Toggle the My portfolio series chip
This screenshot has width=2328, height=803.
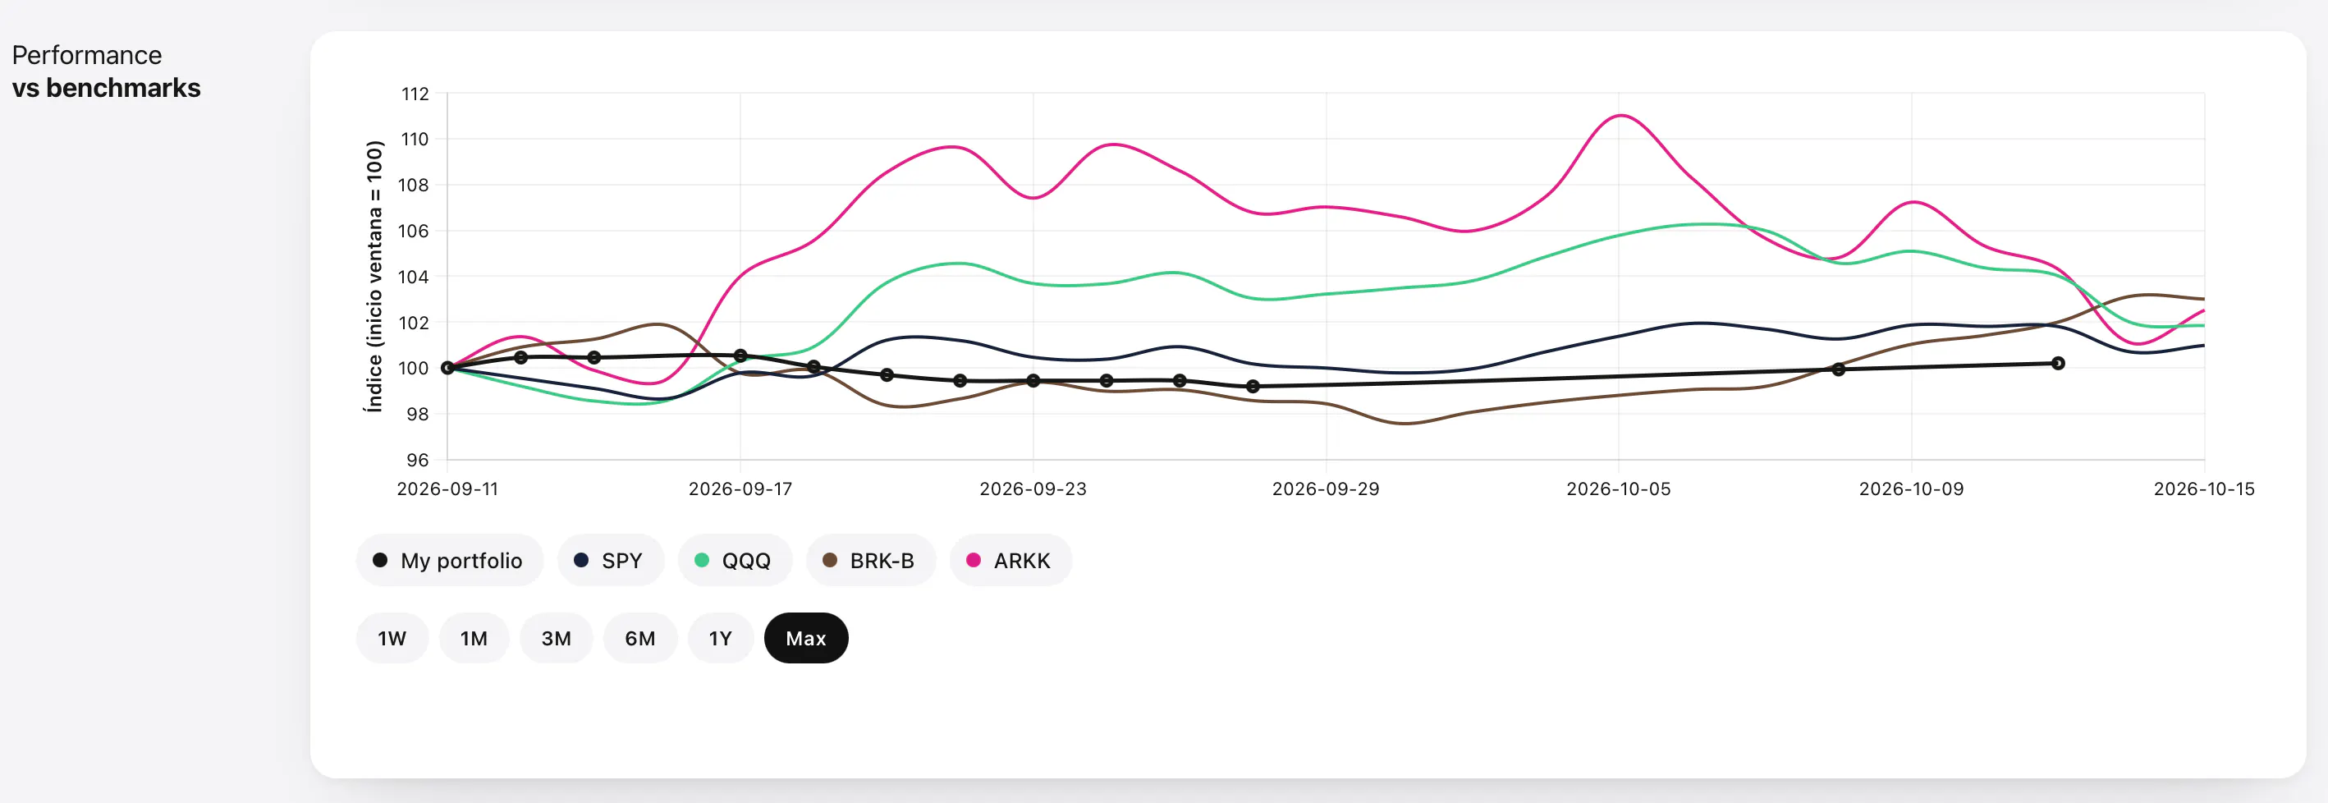click(x=450, y=561)
